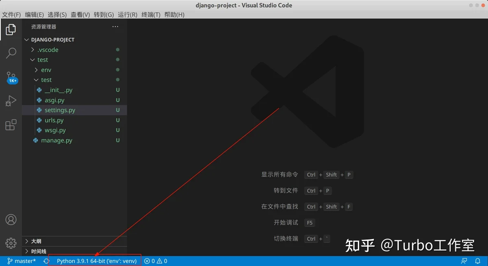Viewport: 488px width, 266px height.
Task: Expand the 大纲 outline section
Action: [x=74, y=241]
